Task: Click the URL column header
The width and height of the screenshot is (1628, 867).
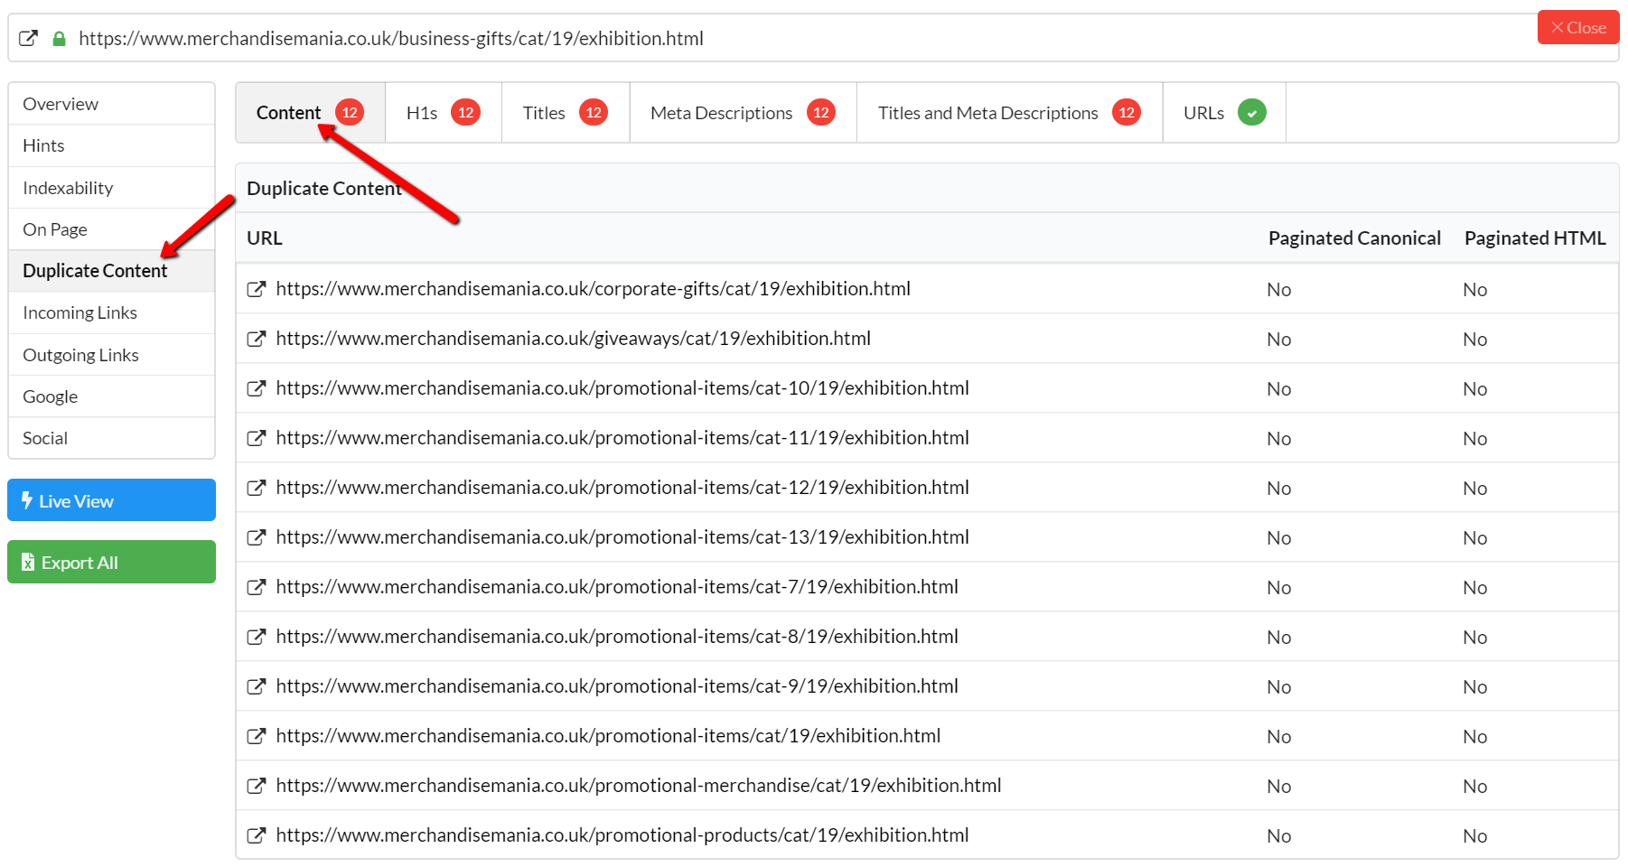Action: (x=265, y=238)
